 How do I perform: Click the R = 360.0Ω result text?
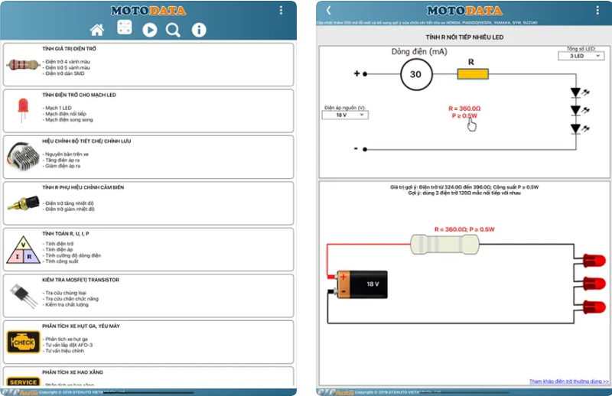coord(464,109)
